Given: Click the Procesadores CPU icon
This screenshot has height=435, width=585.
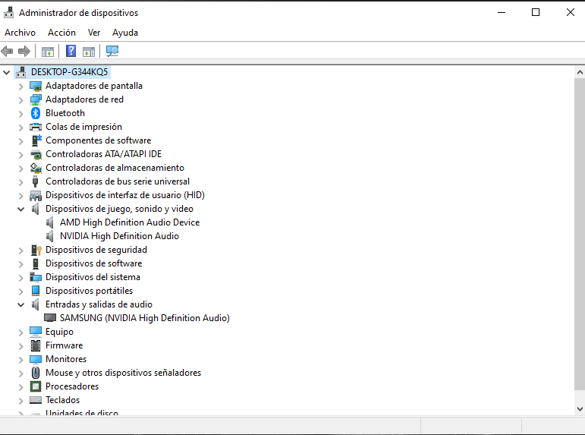Looking at the screenshot, I should pos(36,386).
